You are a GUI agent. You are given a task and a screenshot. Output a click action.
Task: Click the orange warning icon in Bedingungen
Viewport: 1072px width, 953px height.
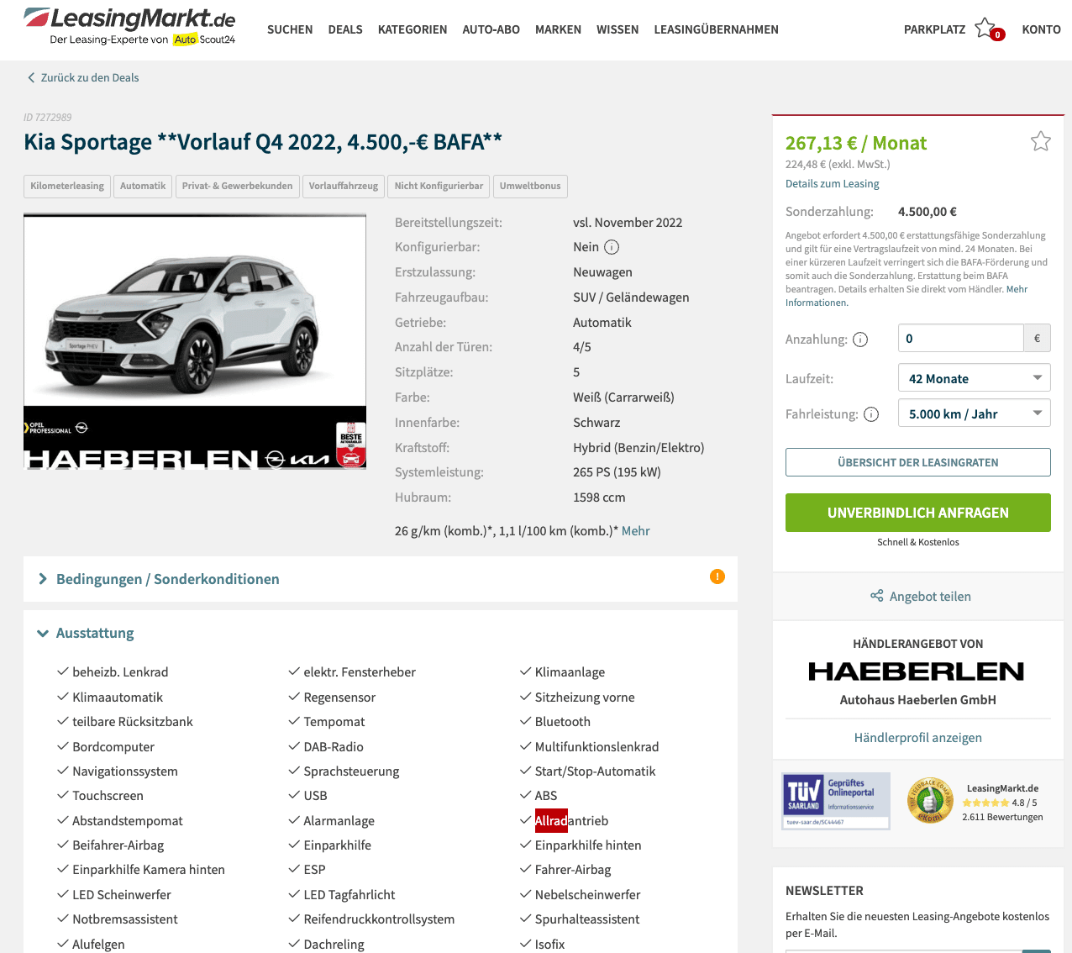[x=717, y=577]
